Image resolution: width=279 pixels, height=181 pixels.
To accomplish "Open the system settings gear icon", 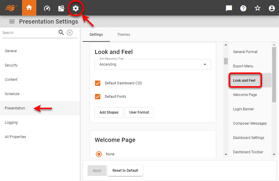I will point(76,8).
